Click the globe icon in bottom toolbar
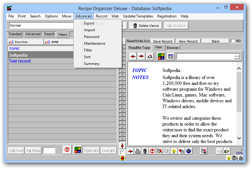Viewport: 252px width, 169px height. coord(188,151)
